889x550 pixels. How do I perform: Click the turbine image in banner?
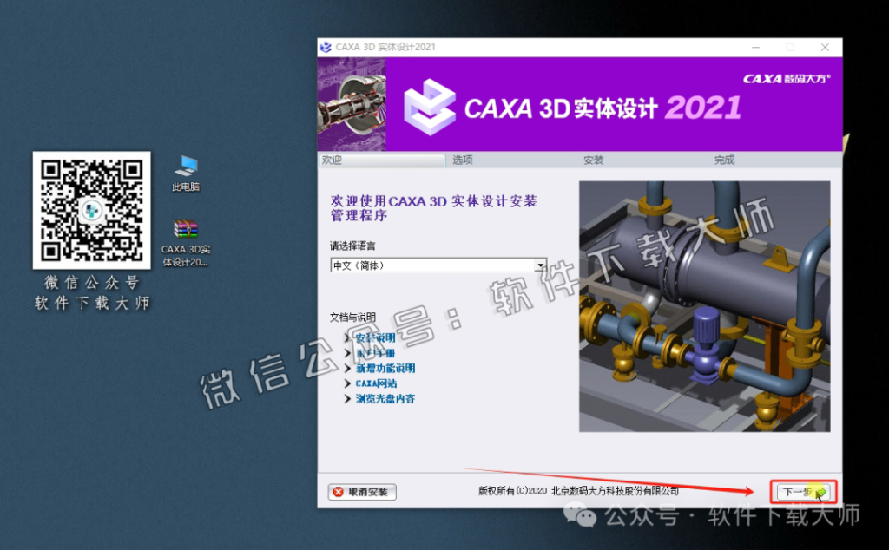pos(352,104)
